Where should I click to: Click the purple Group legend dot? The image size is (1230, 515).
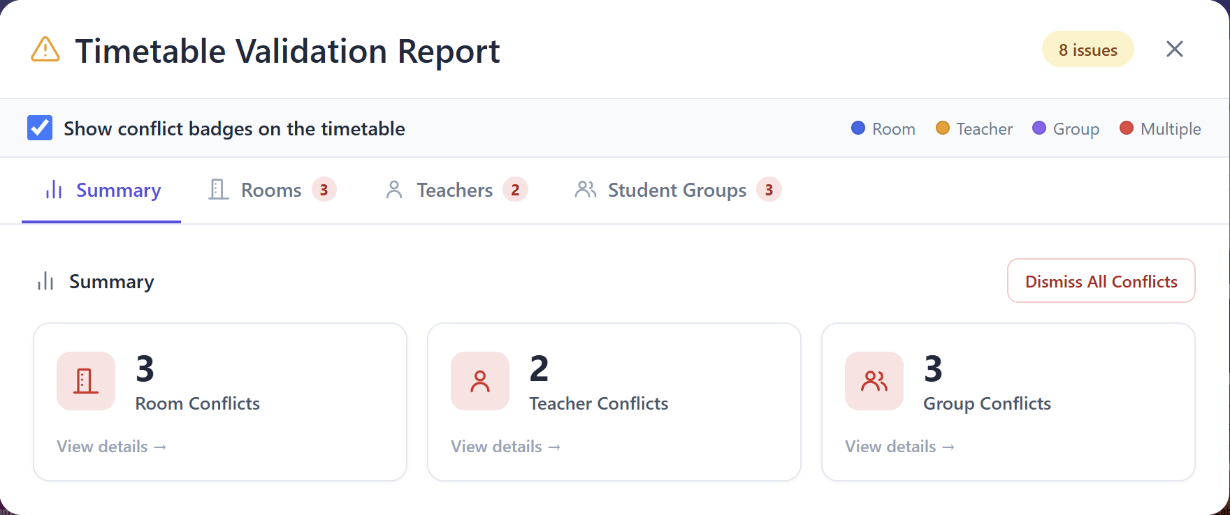tap(1039, 128)
